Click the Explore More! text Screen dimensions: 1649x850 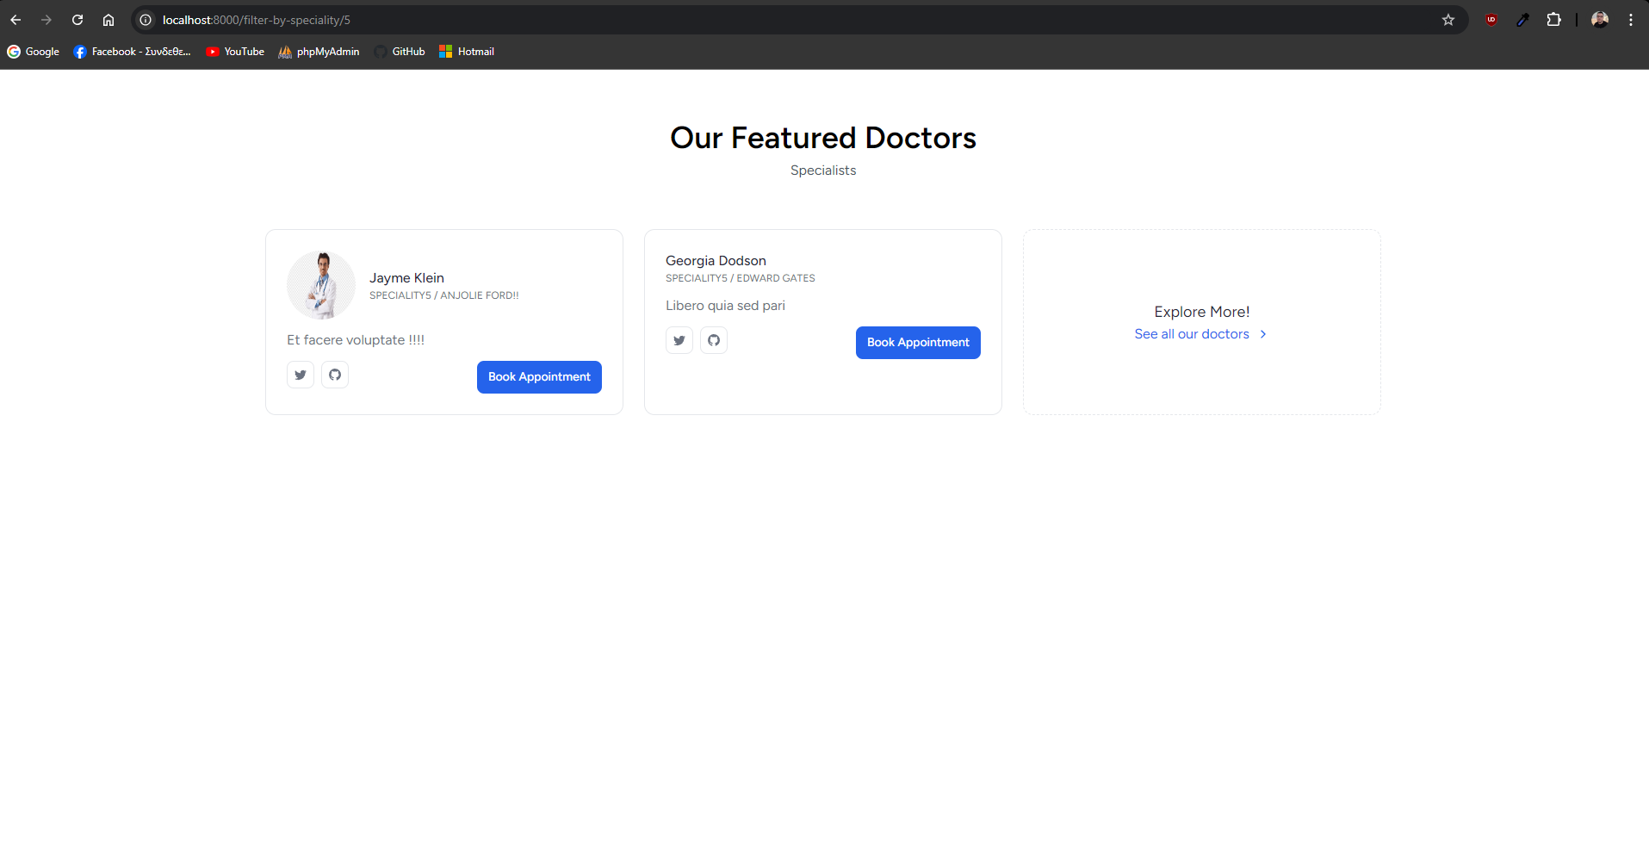(1202, 312)
